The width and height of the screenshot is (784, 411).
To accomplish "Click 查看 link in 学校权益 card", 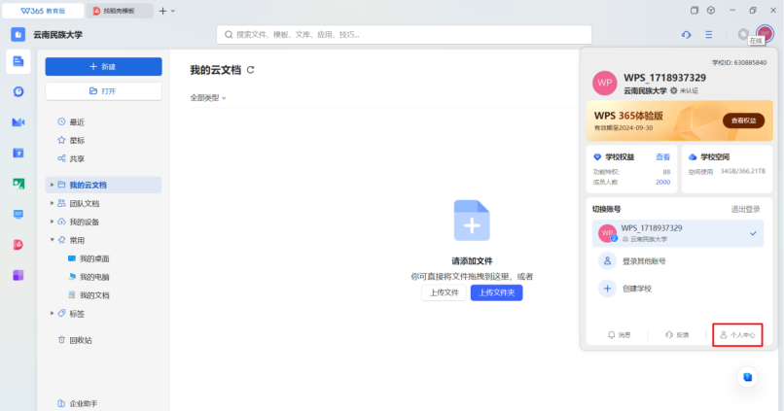I will click(662, 157).
